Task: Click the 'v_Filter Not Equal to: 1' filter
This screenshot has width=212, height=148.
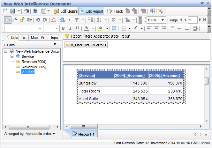Action: tap(86, 45)
